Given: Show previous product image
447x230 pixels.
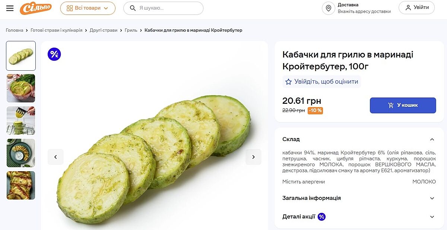Looking at the screenshot, I should 56,157.
